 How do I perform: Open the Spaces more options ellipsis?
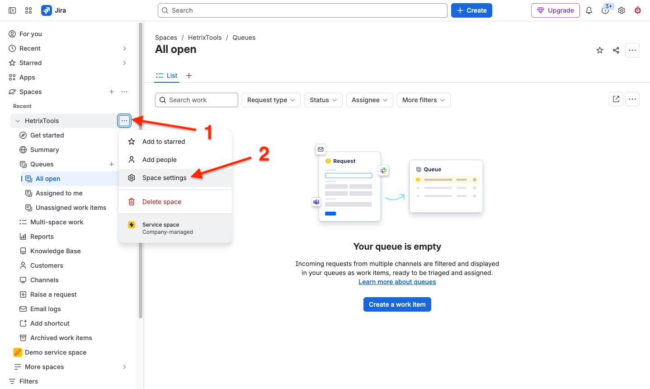[x=124, y=92]
